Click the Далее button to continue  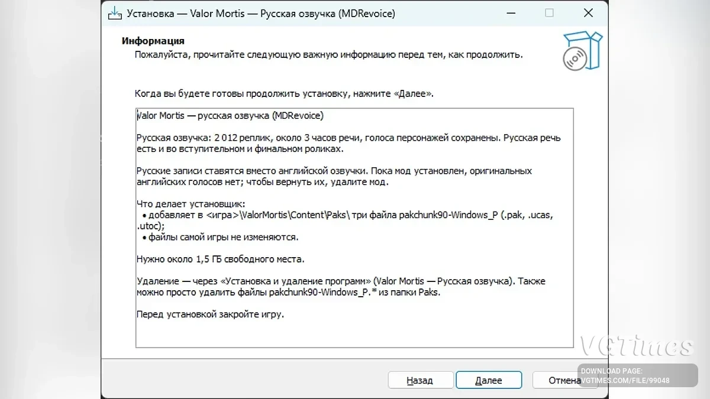[x=489, y=380]
